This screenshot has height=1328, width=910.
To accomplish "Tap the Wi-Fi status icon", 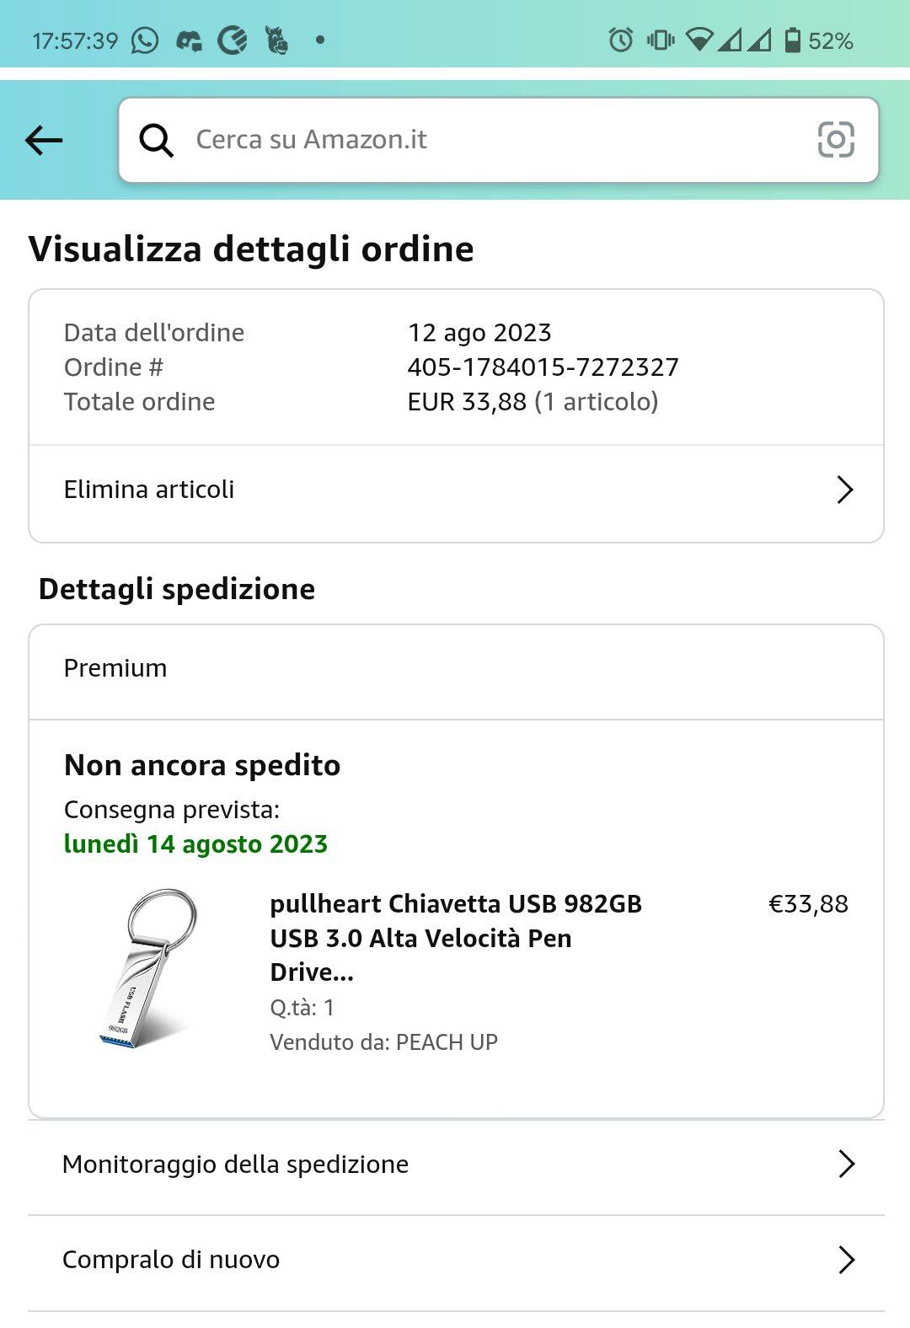I will (x=699, y=40).
